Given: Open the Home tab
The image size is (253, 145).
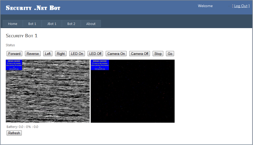Looking at the screenshot, I should click(13, 24).
